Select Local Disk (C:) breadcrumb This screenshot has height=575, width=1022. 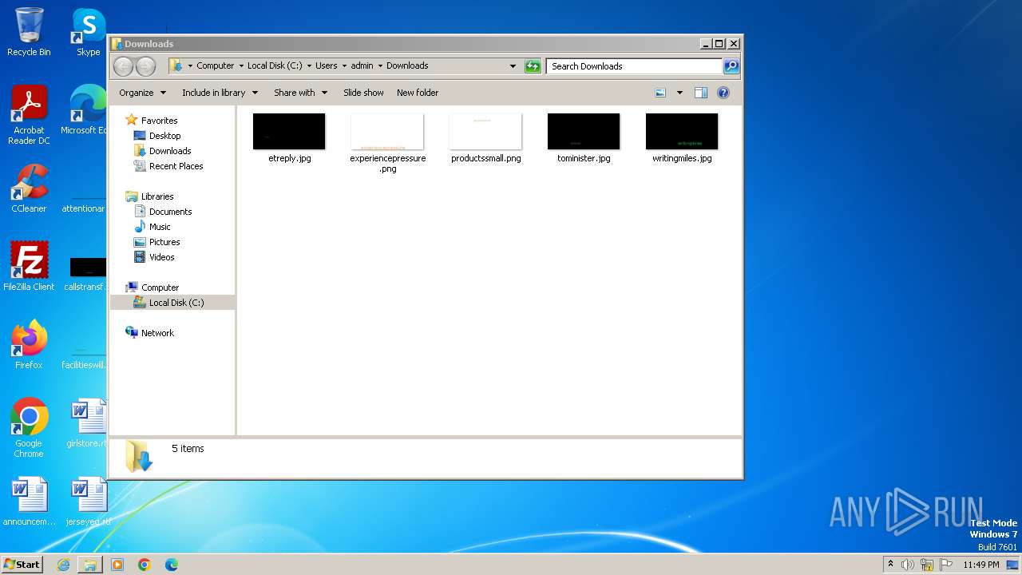(x=275, y=66)
